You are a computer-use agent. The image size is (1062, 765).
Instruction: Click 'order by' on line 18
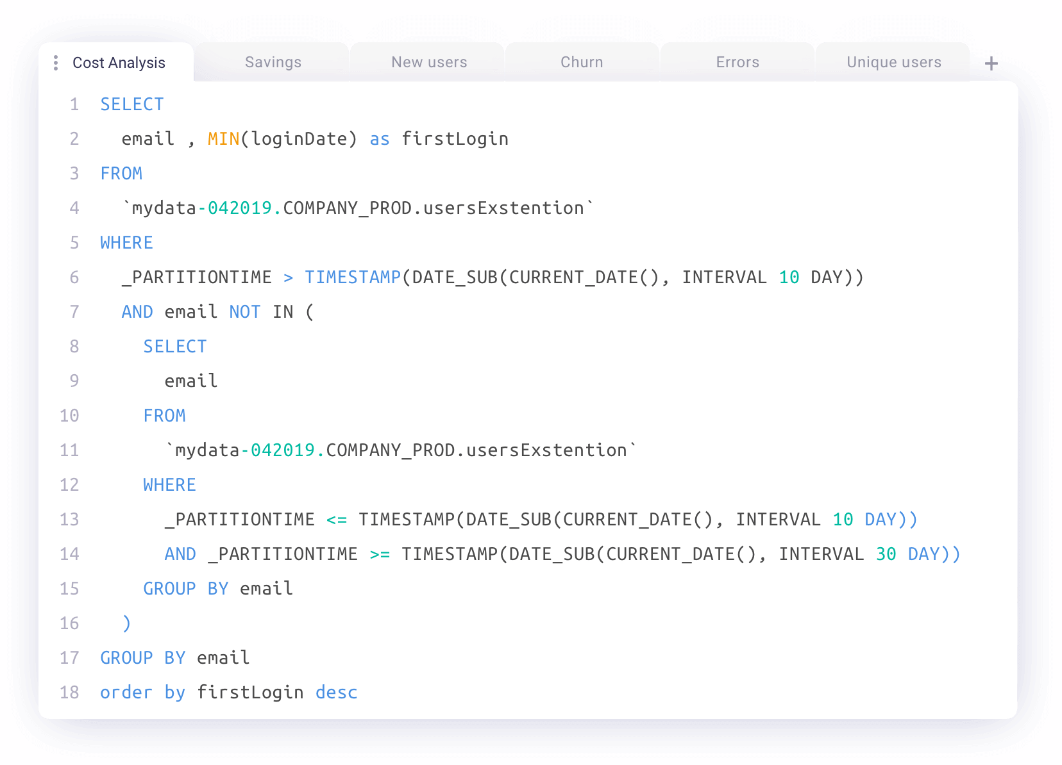pyautogui.click(x=142, y=693)
